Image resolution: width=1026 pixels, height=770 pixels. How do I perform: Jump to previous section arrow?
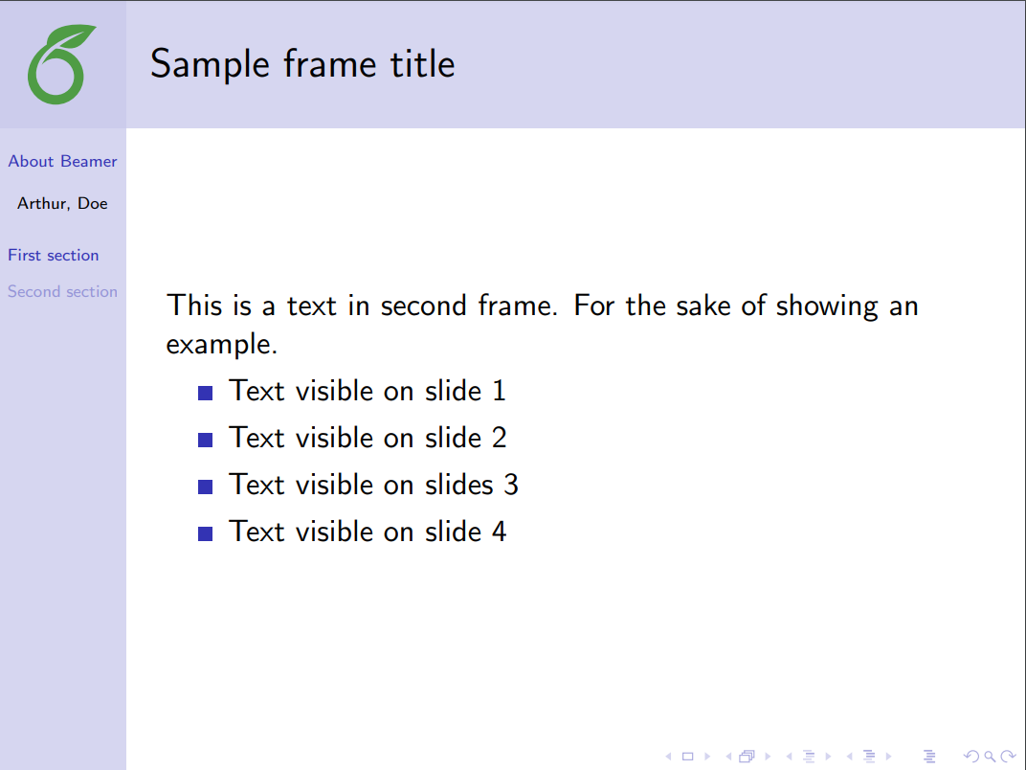849,757
